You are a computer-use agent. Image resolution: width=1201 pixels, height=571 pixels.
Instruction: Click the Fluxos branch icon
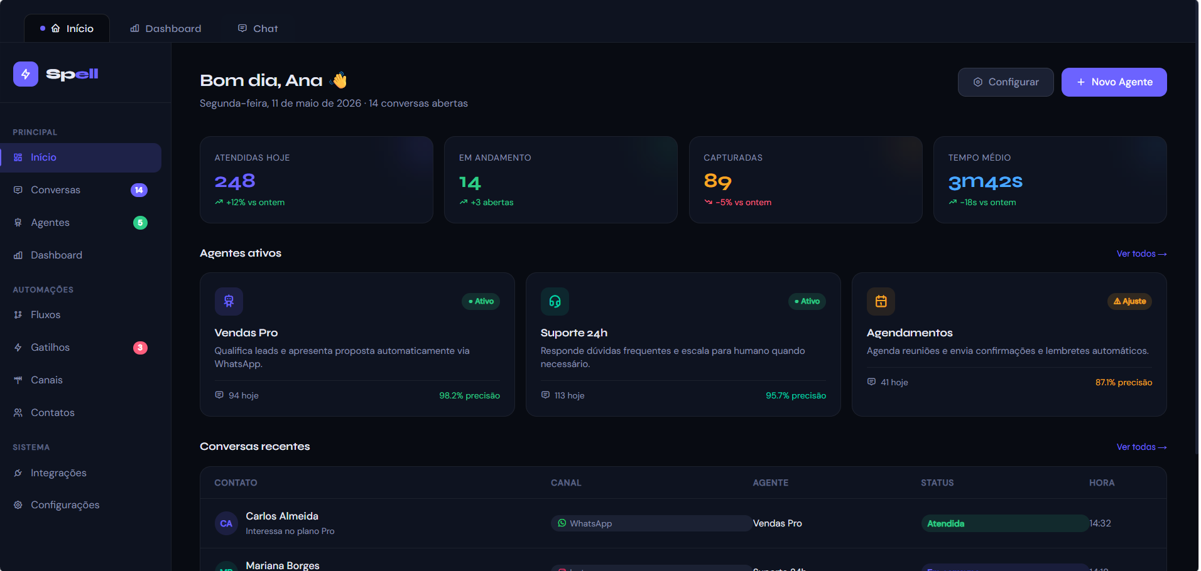coord(18,315)
